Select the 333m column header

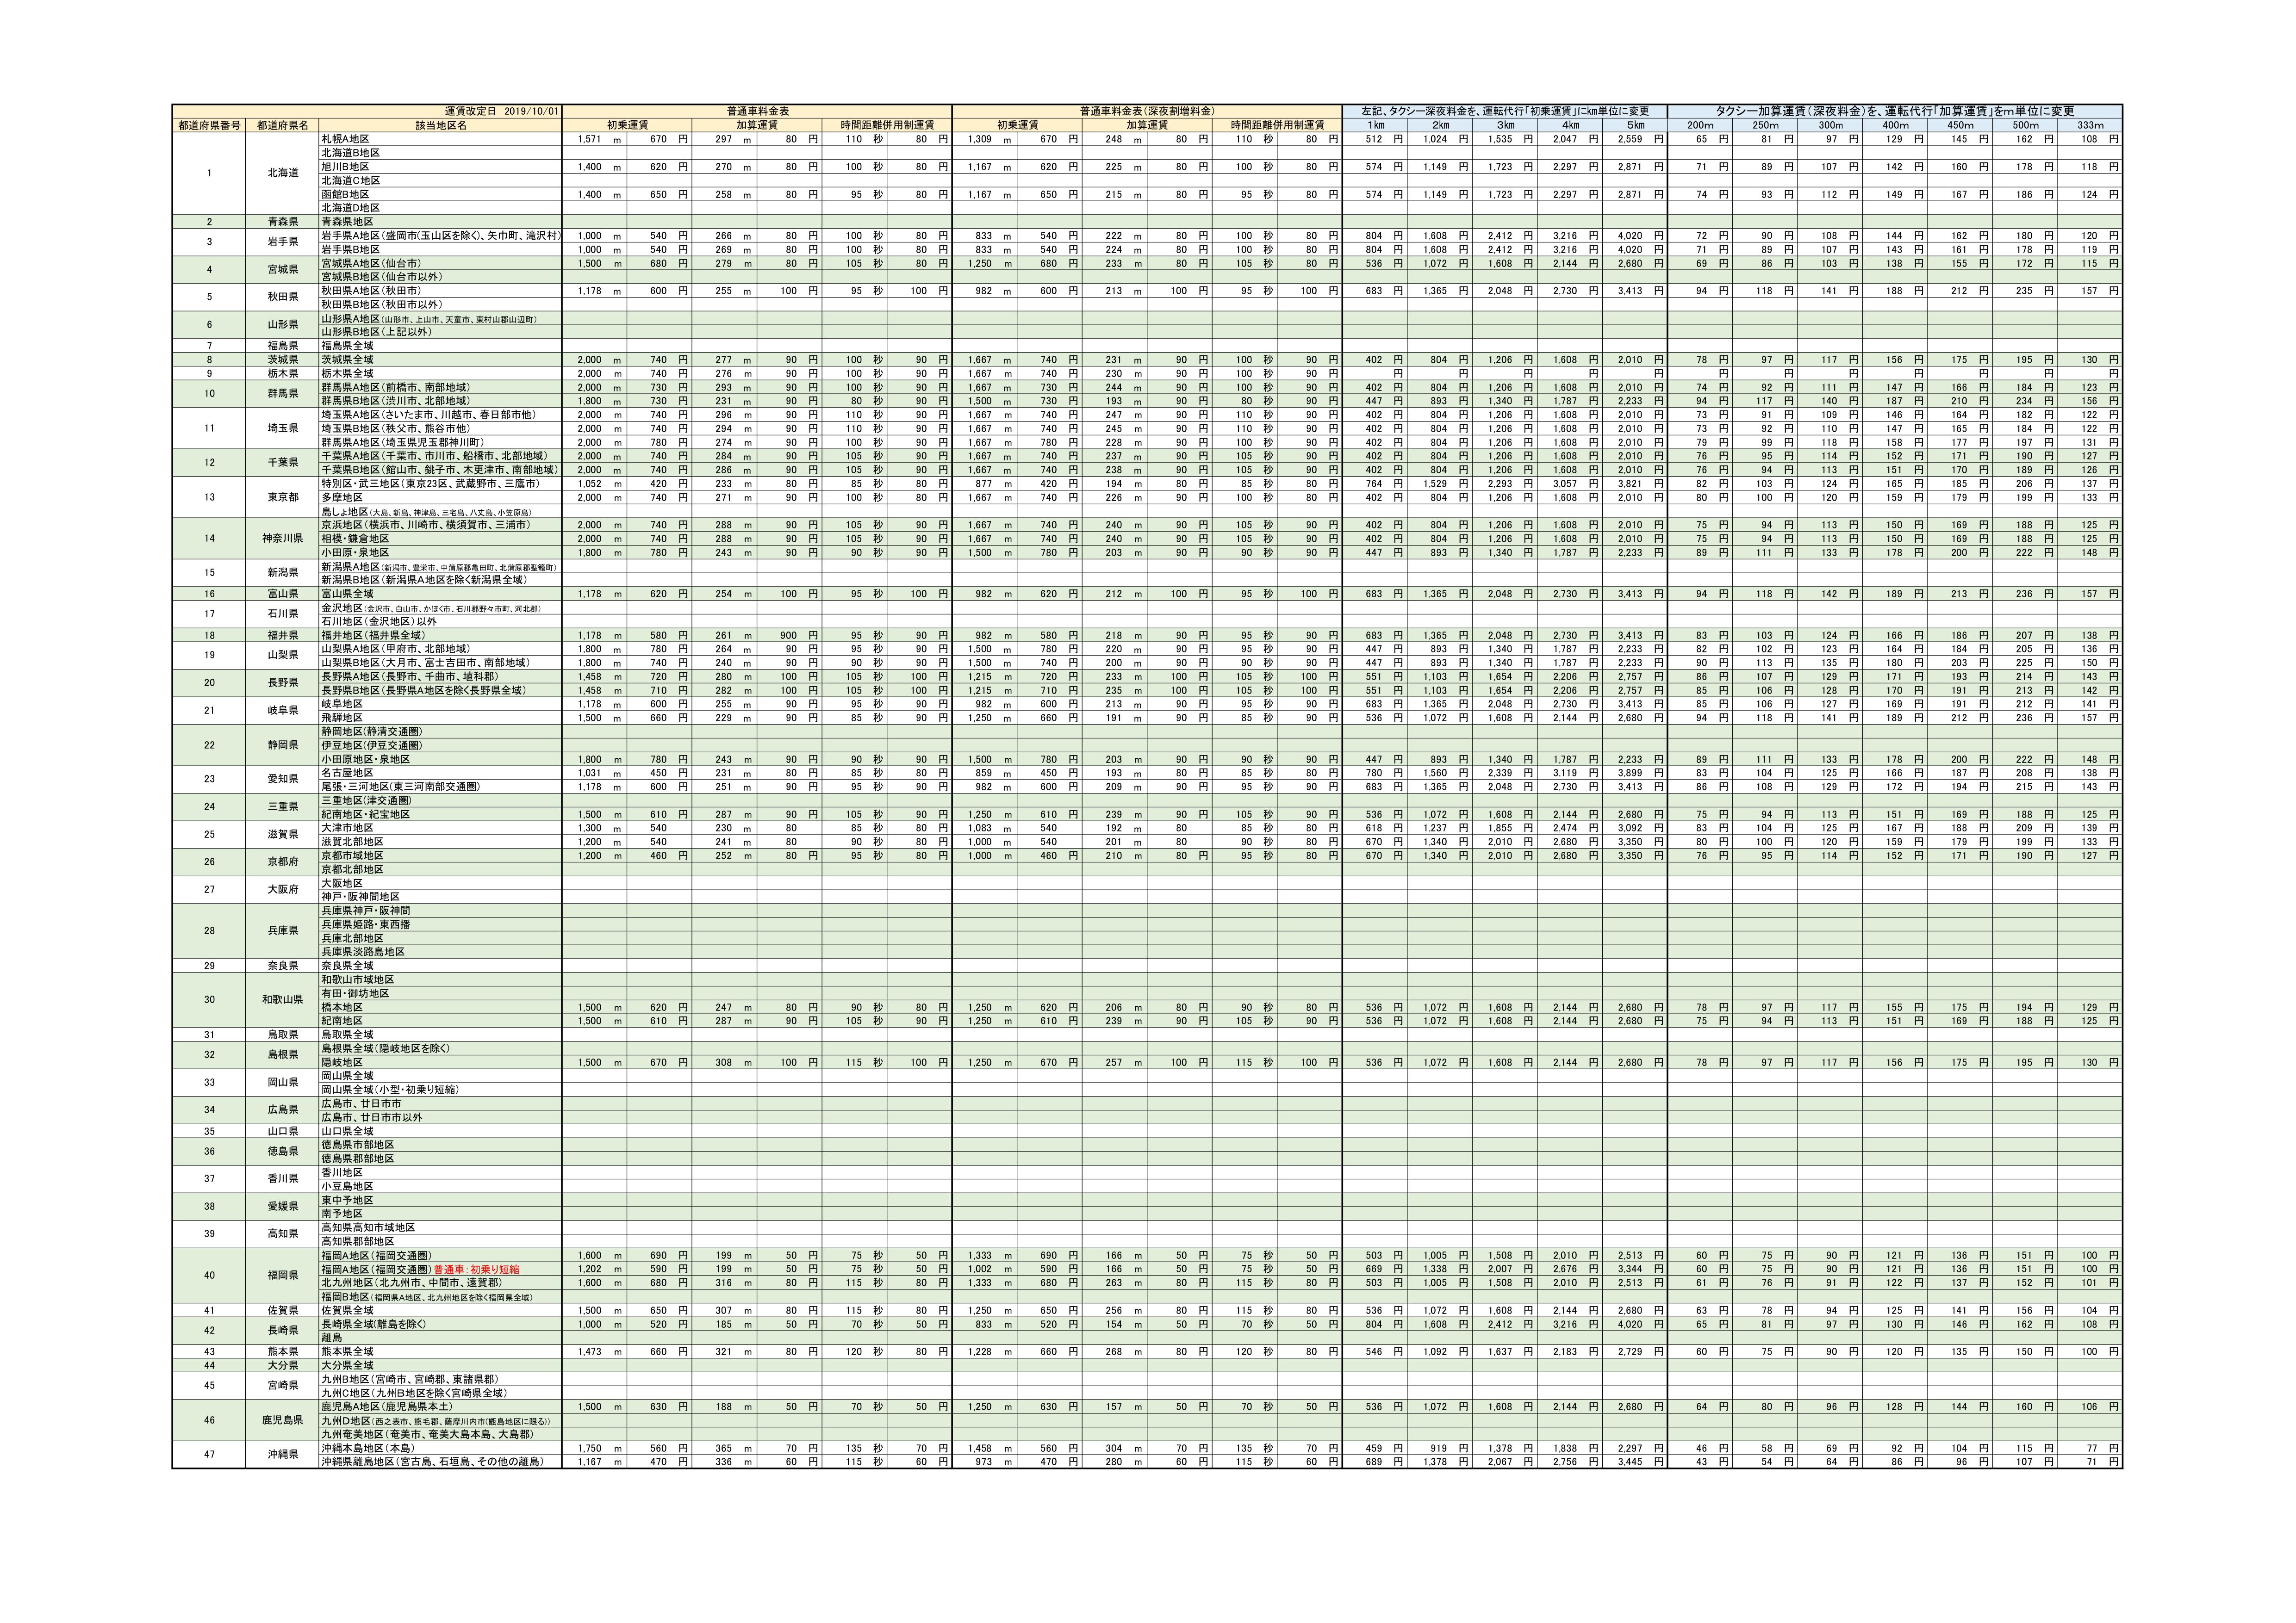click(2090, 125)
